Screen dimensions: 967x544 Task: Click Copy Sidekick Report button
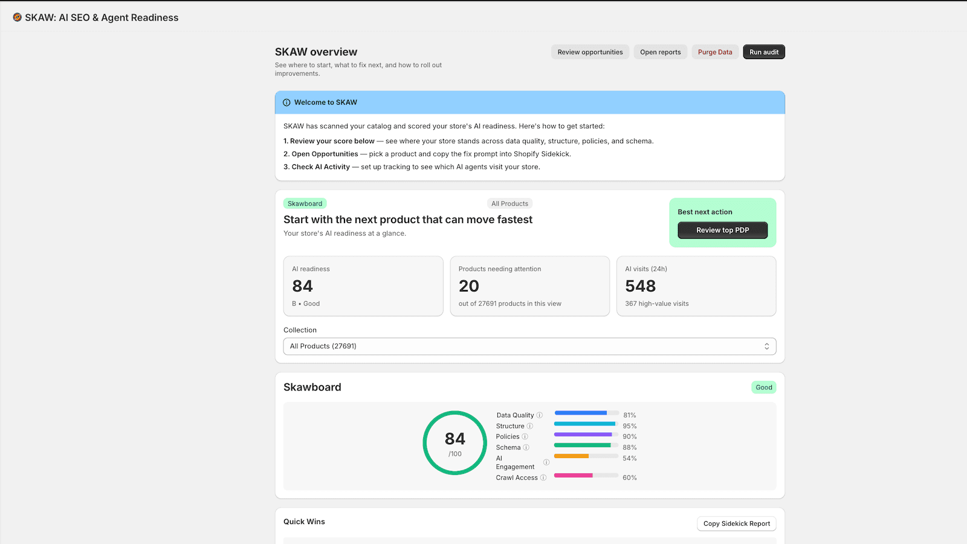[737, 523]
